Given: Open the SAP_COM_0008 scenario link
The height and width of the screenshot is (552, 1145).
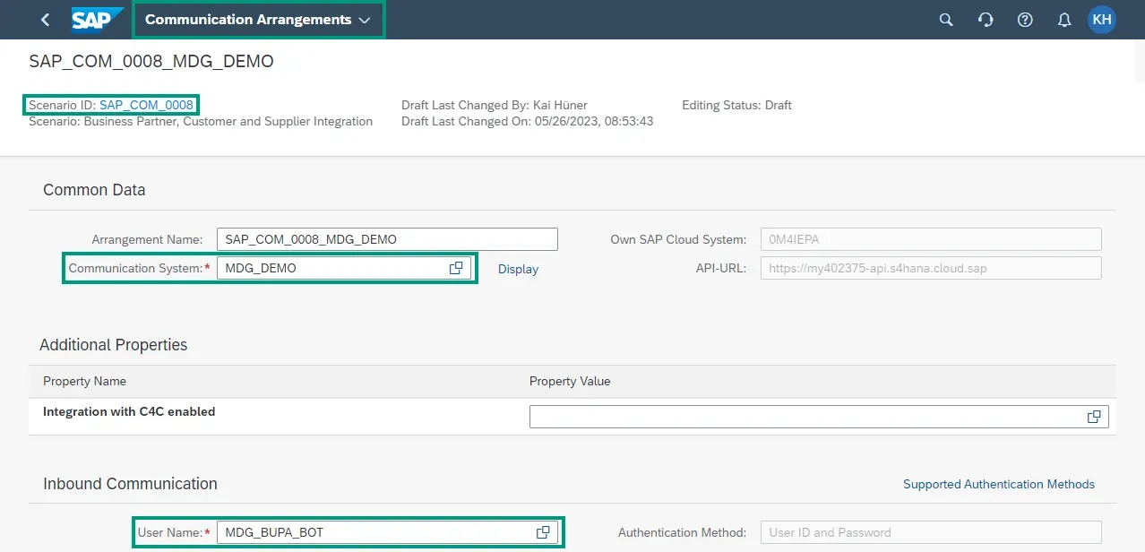Looking at the screenshot, I should coord(146,105).
